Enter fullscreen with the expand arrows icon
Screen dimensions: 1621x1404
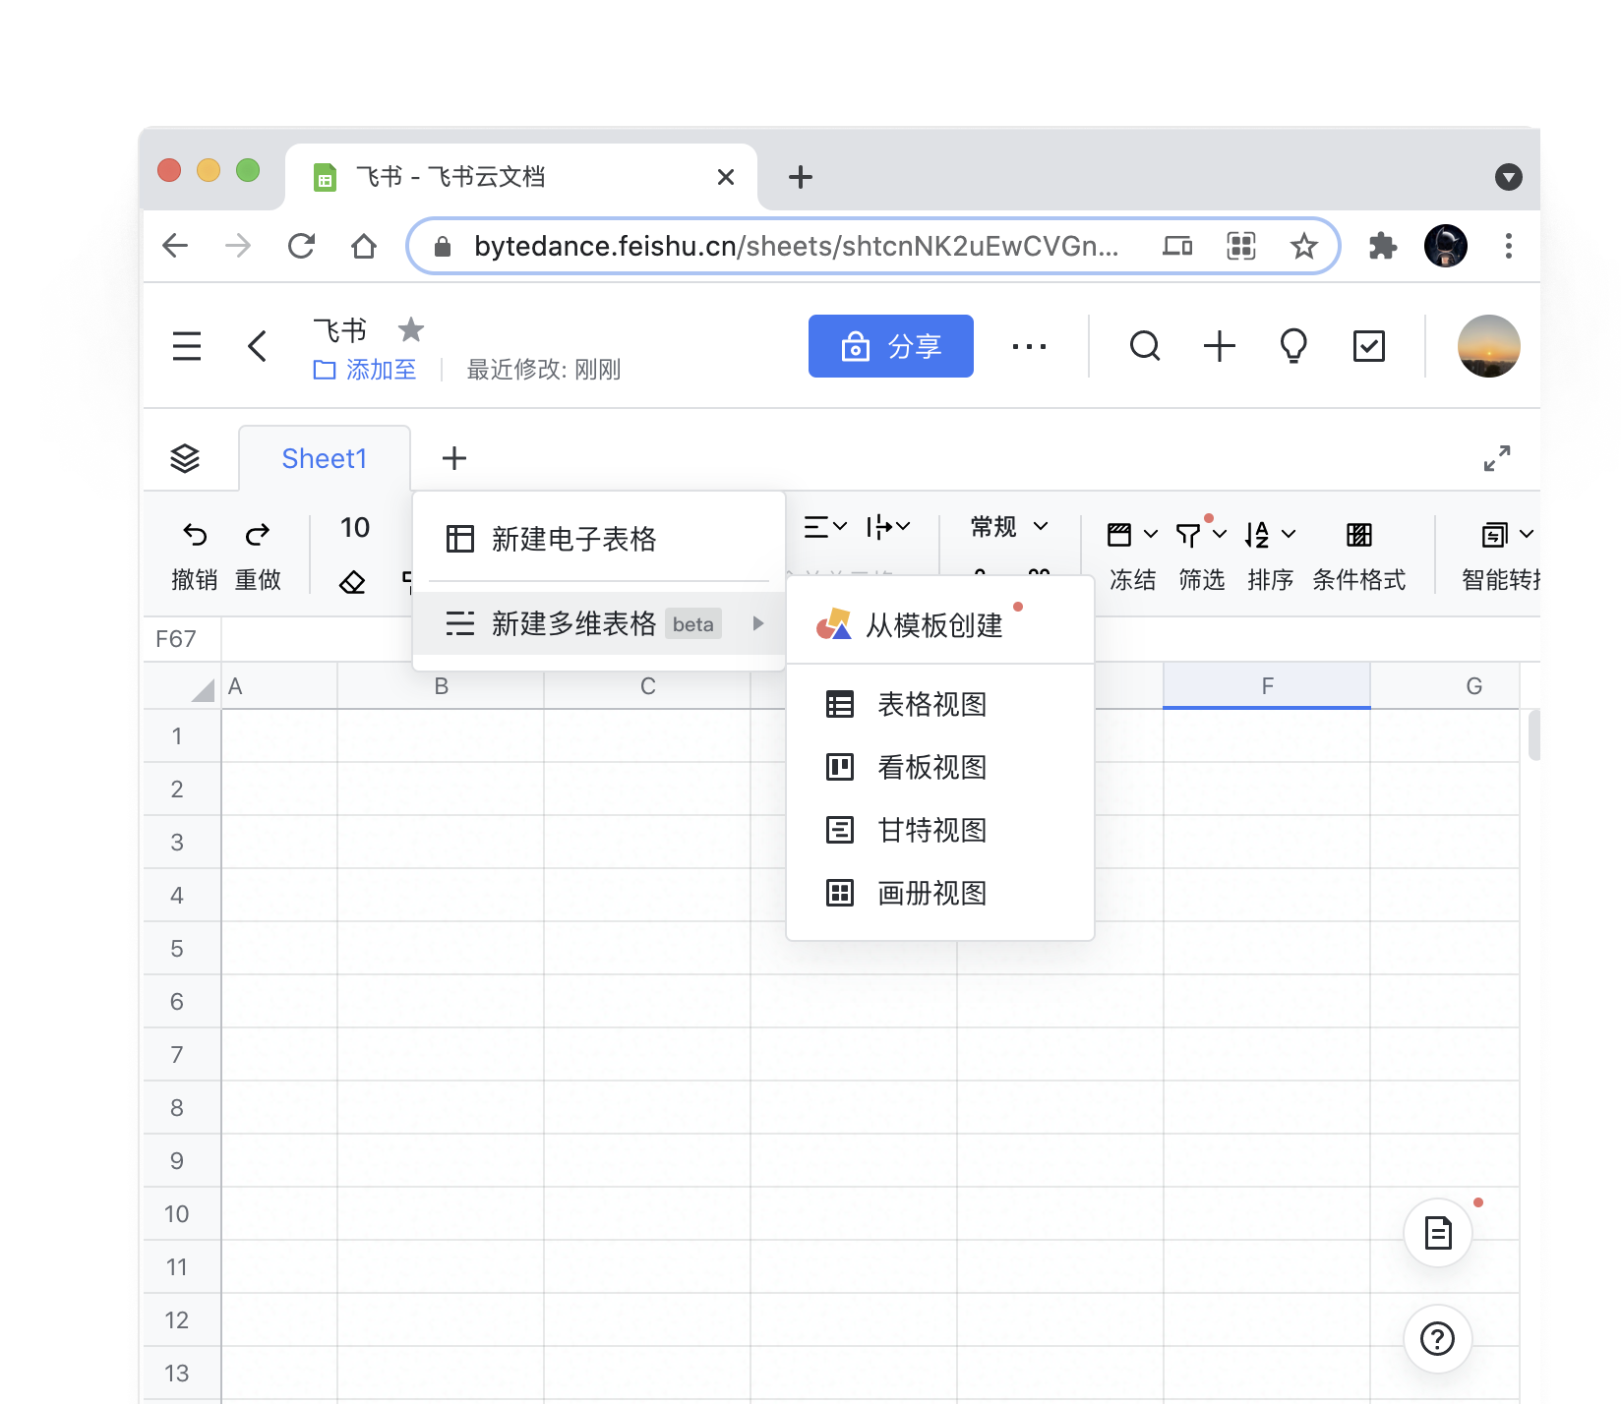tap(1497, 458)
